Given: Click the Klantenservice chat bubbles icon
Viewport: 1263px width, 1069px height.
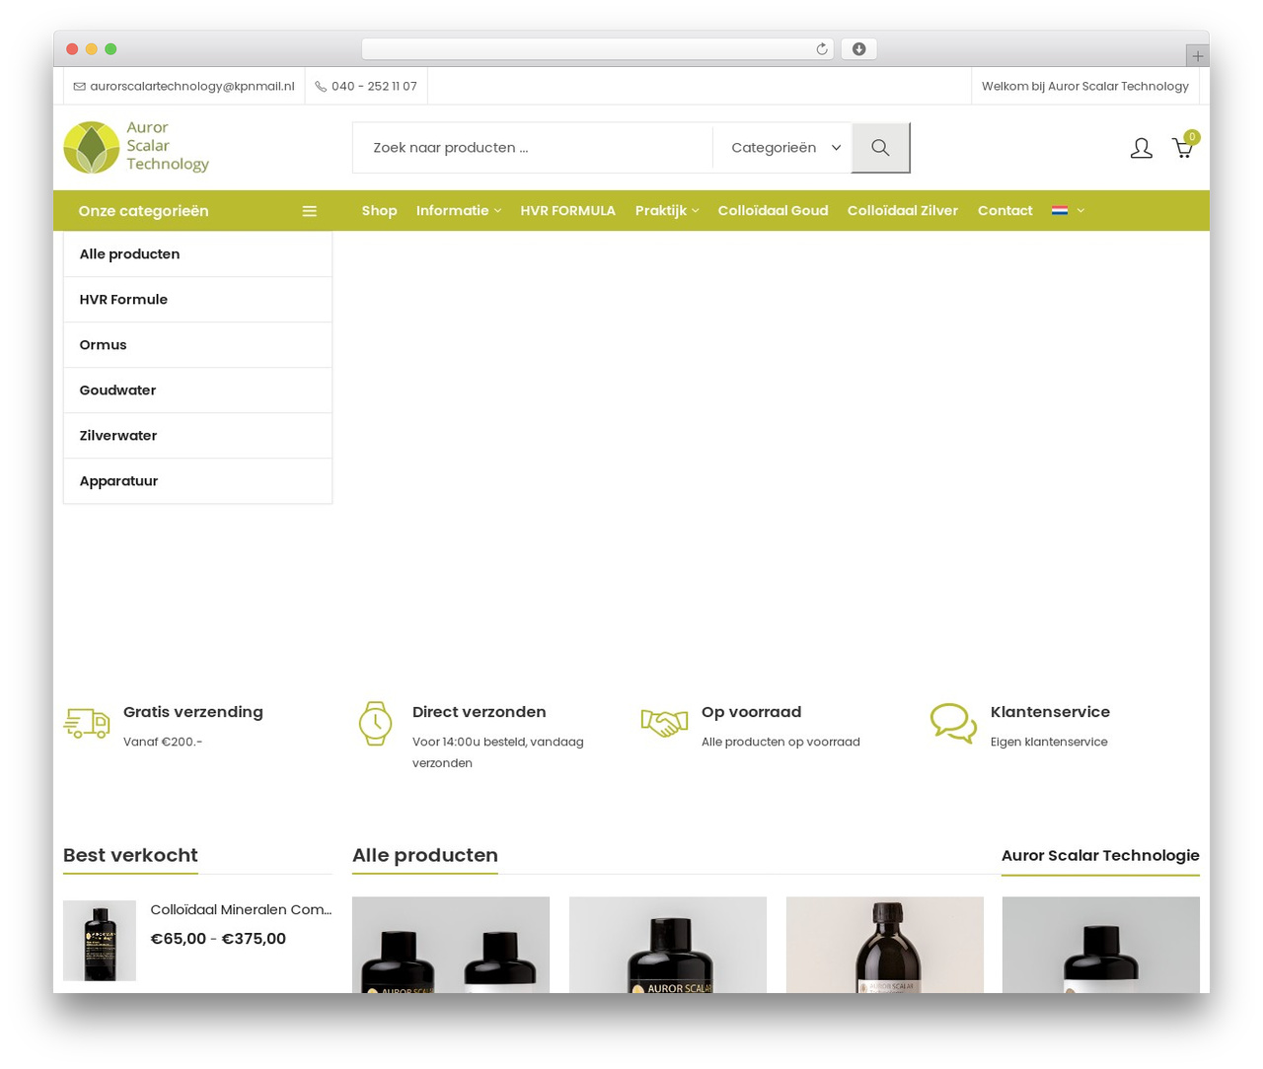Looking at the screenshot, I should pyautogui.click(x=953, y=723).
